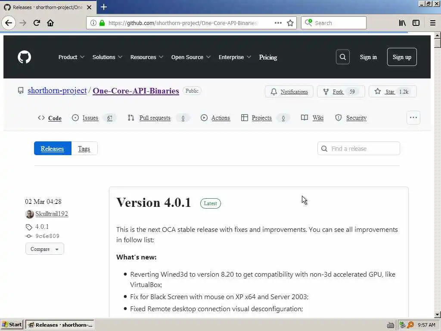441x331 pixels.
Task: Click the vertical scrollbar up arrow
Action: pos(438,35)
